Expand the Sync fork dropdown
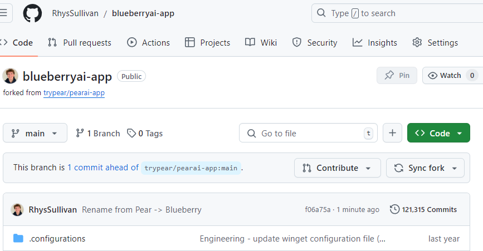 [425, 168]
